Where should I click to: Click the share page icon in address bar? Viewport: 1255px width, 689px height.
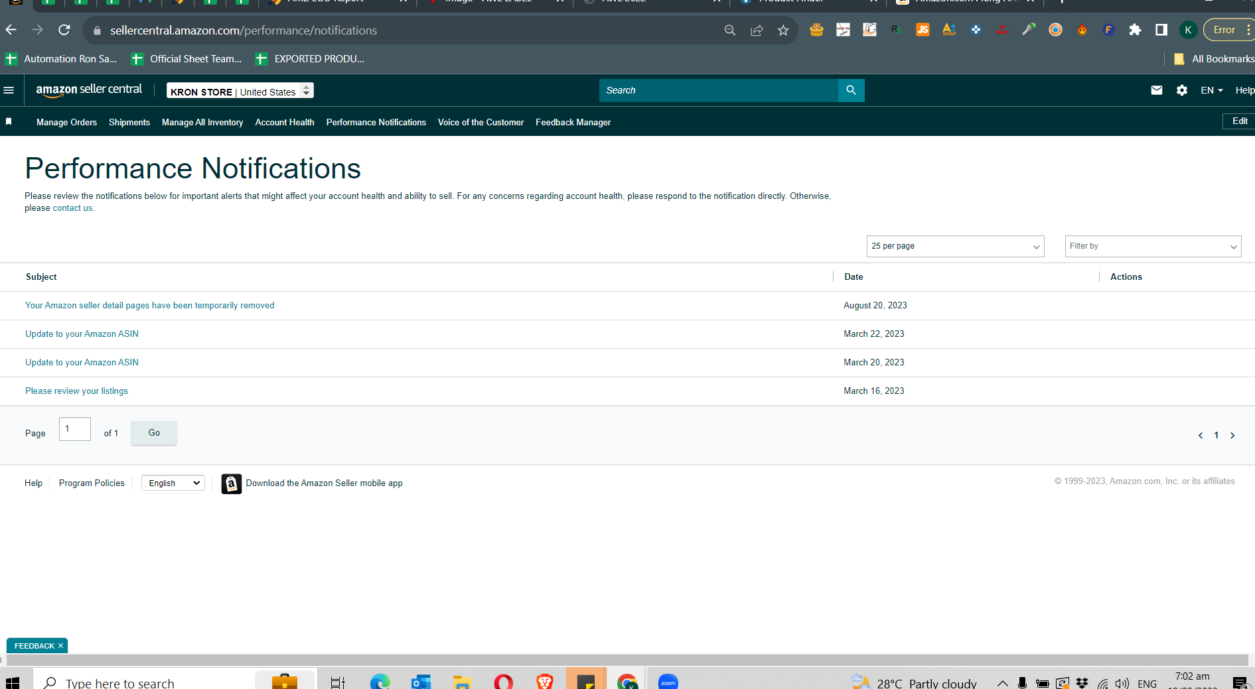tap(757, 30)
